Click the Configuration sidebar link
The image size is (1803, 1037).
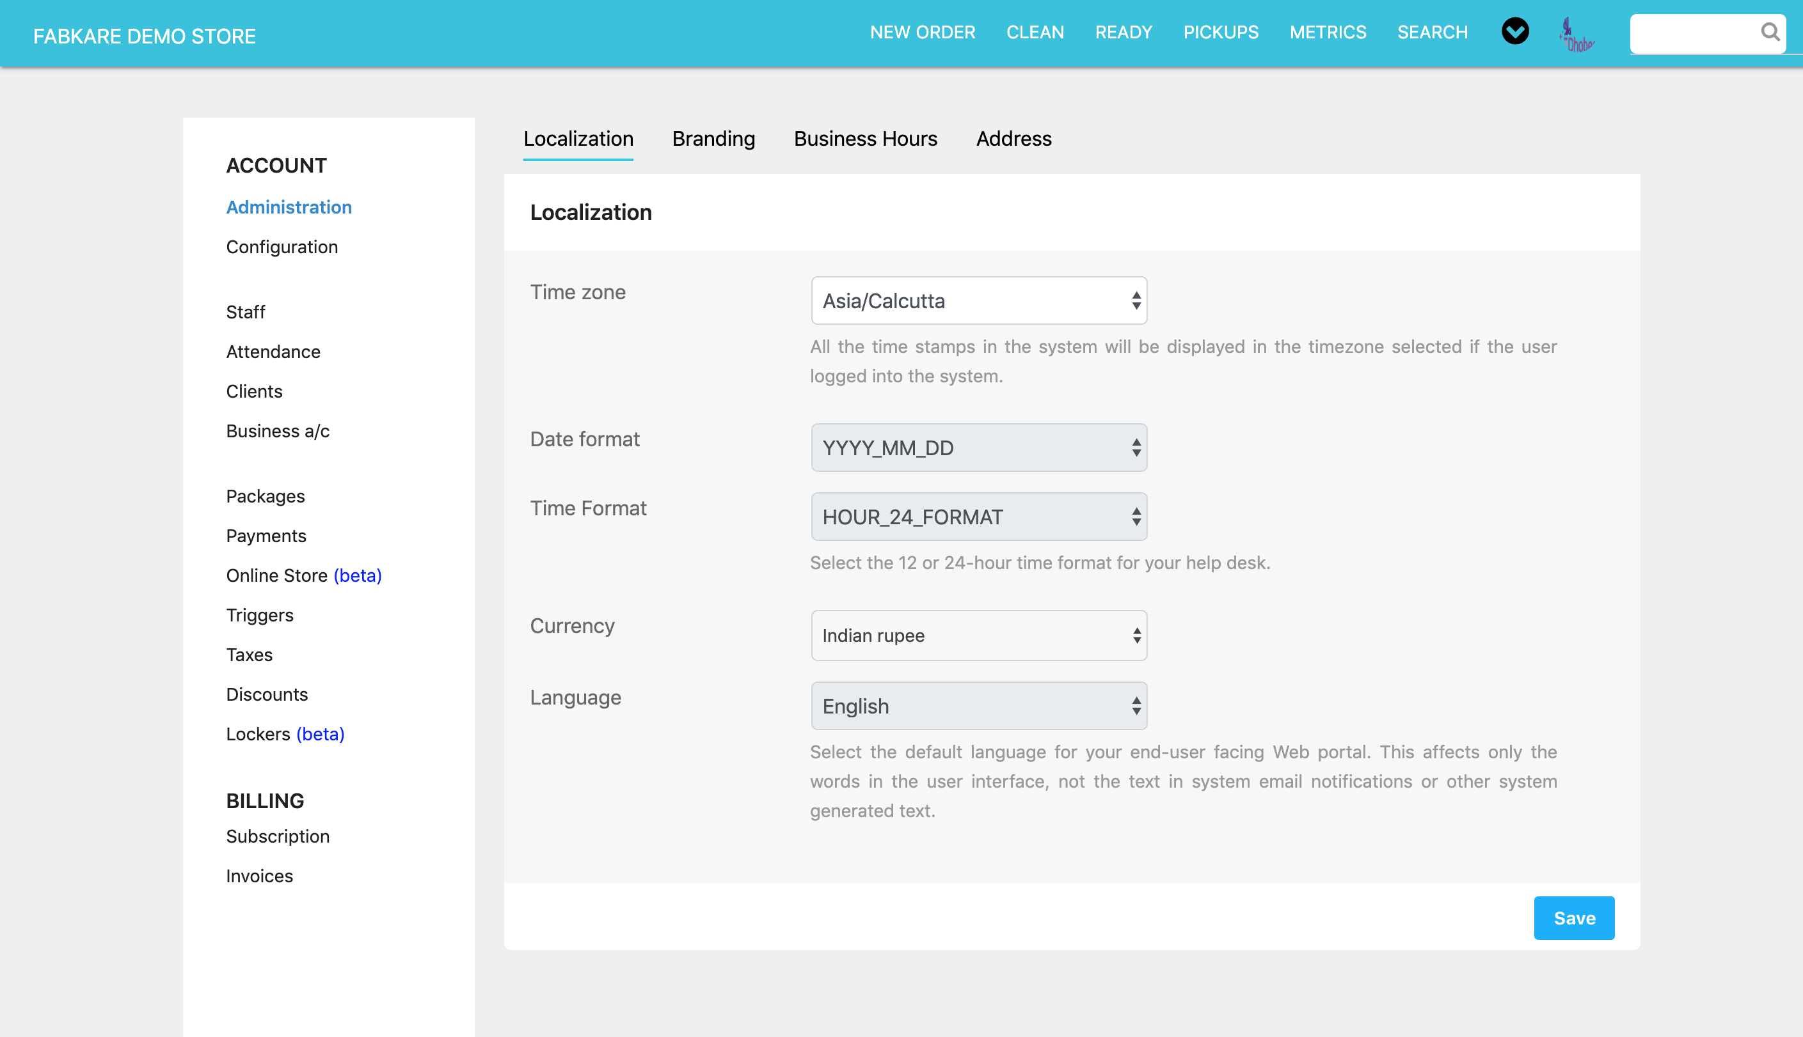pos(282,247)
